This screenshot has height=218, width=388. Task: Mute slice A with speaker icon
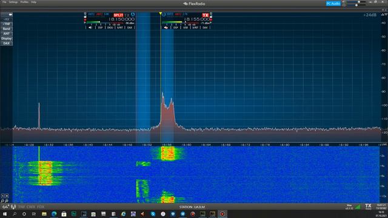(x=90, y=27)
